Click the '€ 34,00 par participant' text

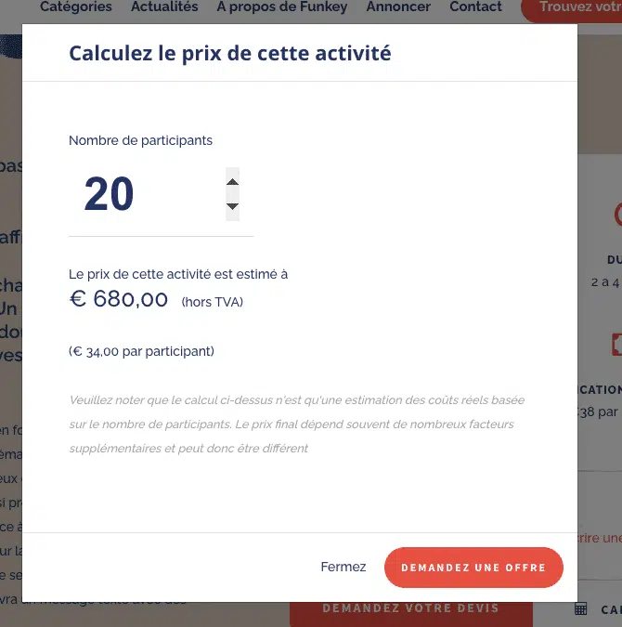[x=141, y=351]
